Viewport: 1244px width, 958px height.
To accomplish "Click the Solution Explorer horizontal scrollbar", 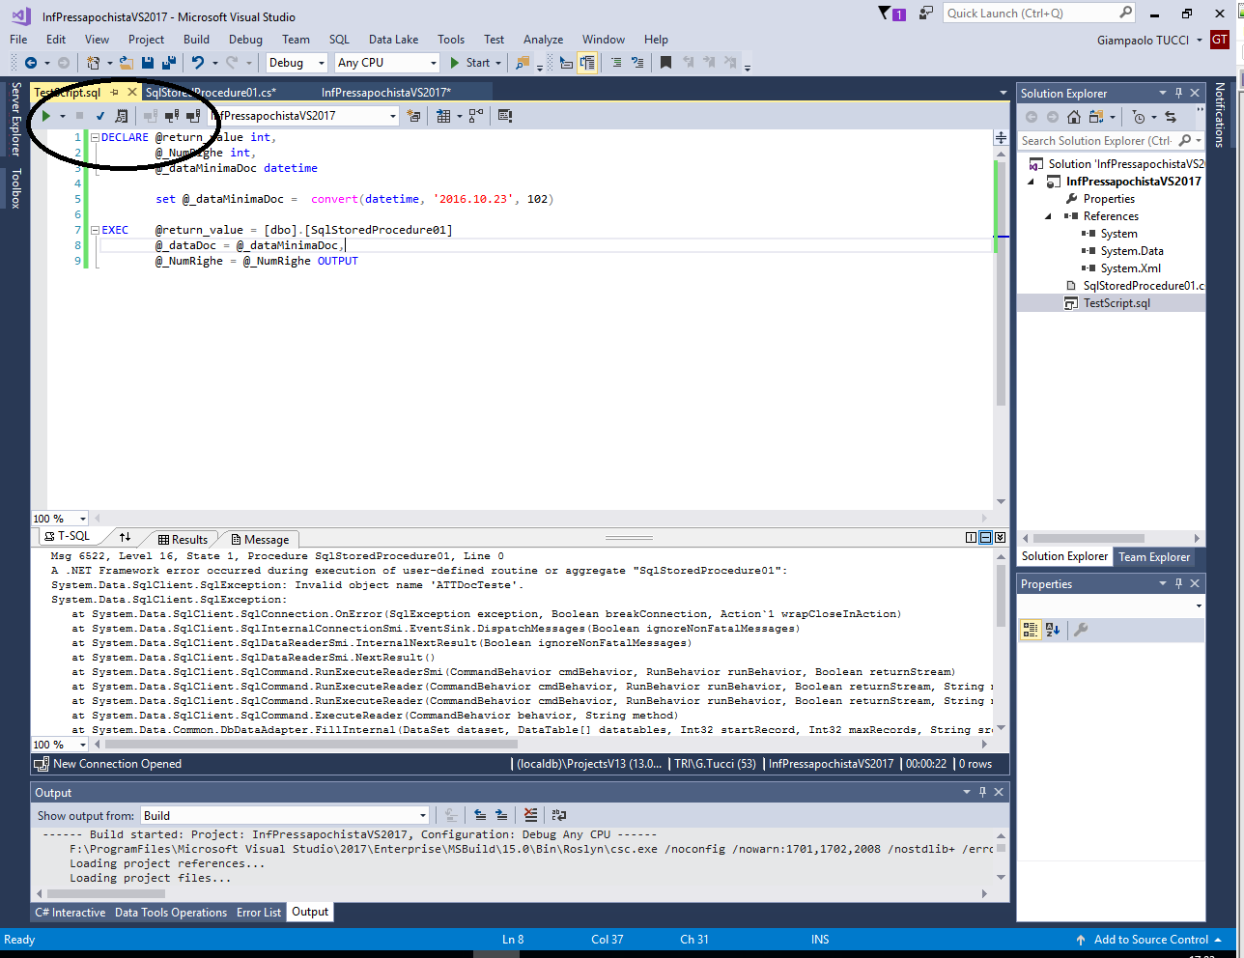I will pyautogui.click(x=1088, y=538).
